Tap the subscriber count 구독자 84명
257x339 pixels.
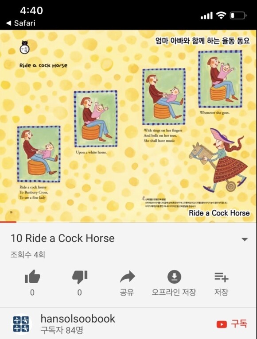[62, 330]
